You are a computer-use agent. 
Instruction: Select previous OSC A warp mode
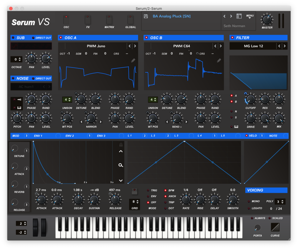(82, 122)
